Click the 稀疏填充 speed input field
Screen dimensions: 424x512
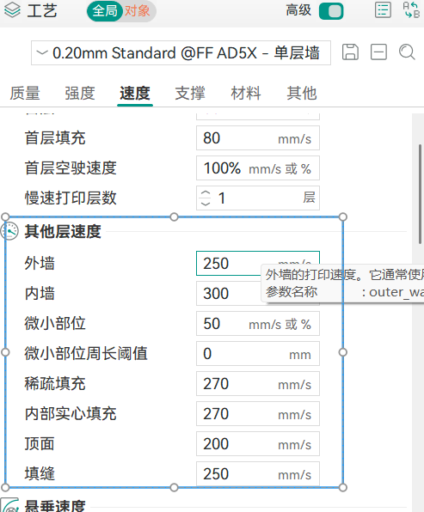[258, 384]
